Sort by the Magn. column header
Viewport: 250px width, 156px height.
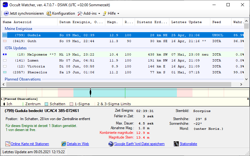[x=112, y=22]
